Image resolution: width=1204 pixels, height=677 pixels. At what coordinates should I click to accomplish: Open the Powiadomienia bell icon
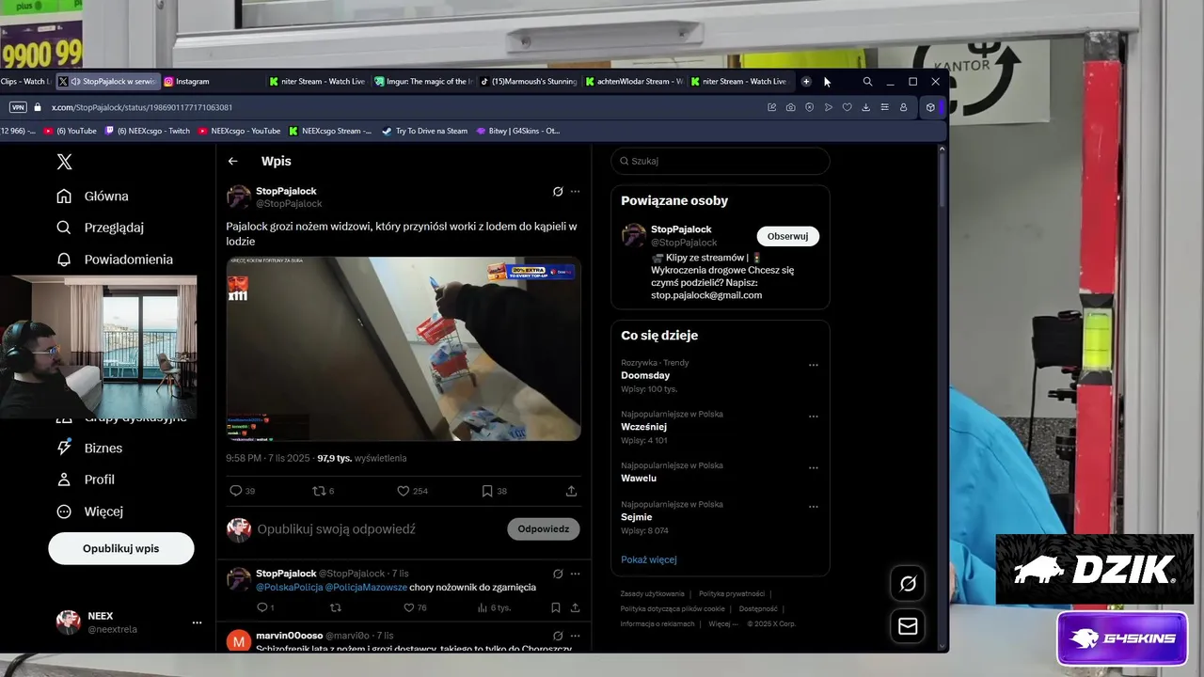(64, 260)
